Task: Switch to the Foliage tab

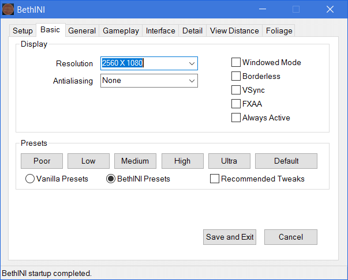Action: [279, 31]
